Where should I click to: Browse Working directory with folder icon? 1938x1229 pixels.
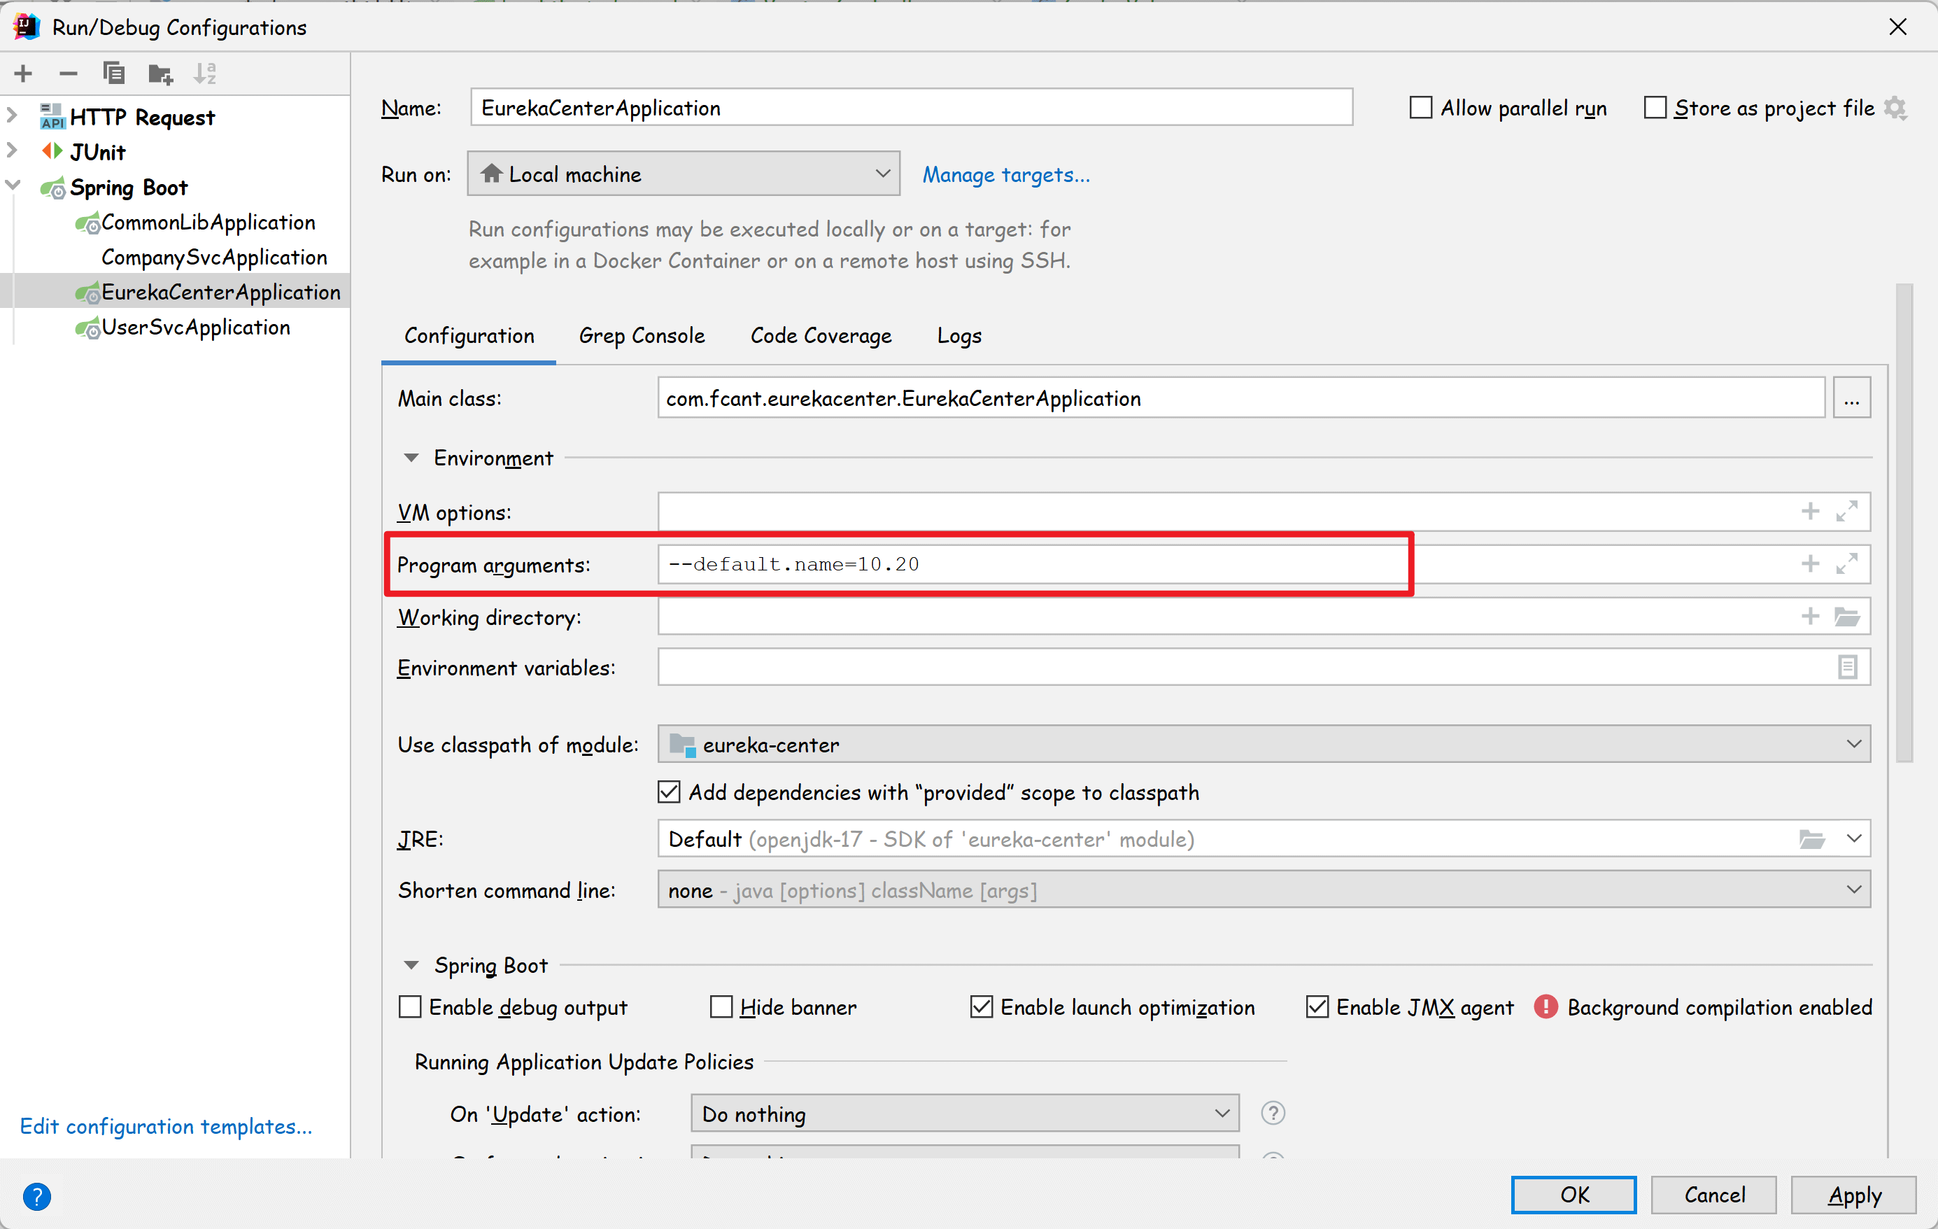tap(1846, 617)
